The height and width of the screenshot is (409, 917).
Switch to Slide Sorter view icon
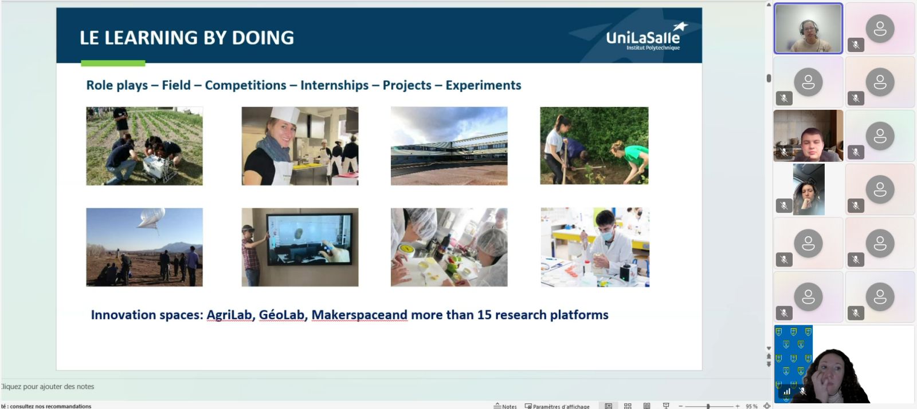(628, 406)
